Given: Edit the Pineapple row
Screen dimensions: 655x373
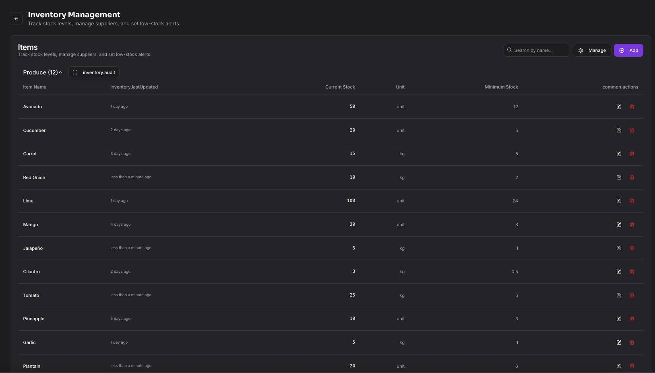Looking at the screenshot, I should (x=619, y=319).
